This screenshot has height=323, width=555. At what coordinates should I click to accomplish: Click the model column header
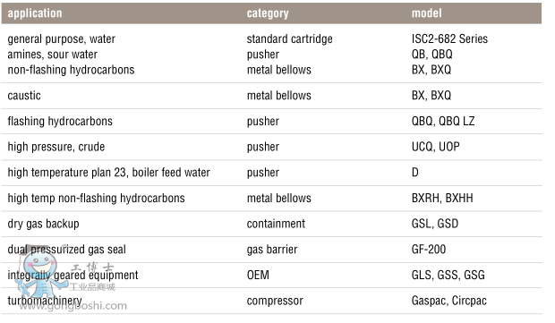(x=426, y=13)
